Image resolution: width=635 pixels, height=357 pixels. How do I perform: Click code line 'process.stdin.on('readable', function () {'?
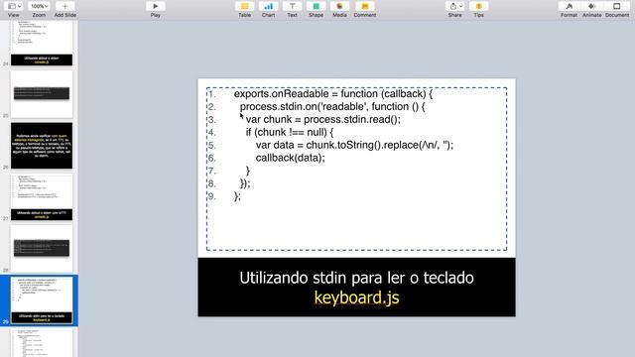click(x=332, y=107)
